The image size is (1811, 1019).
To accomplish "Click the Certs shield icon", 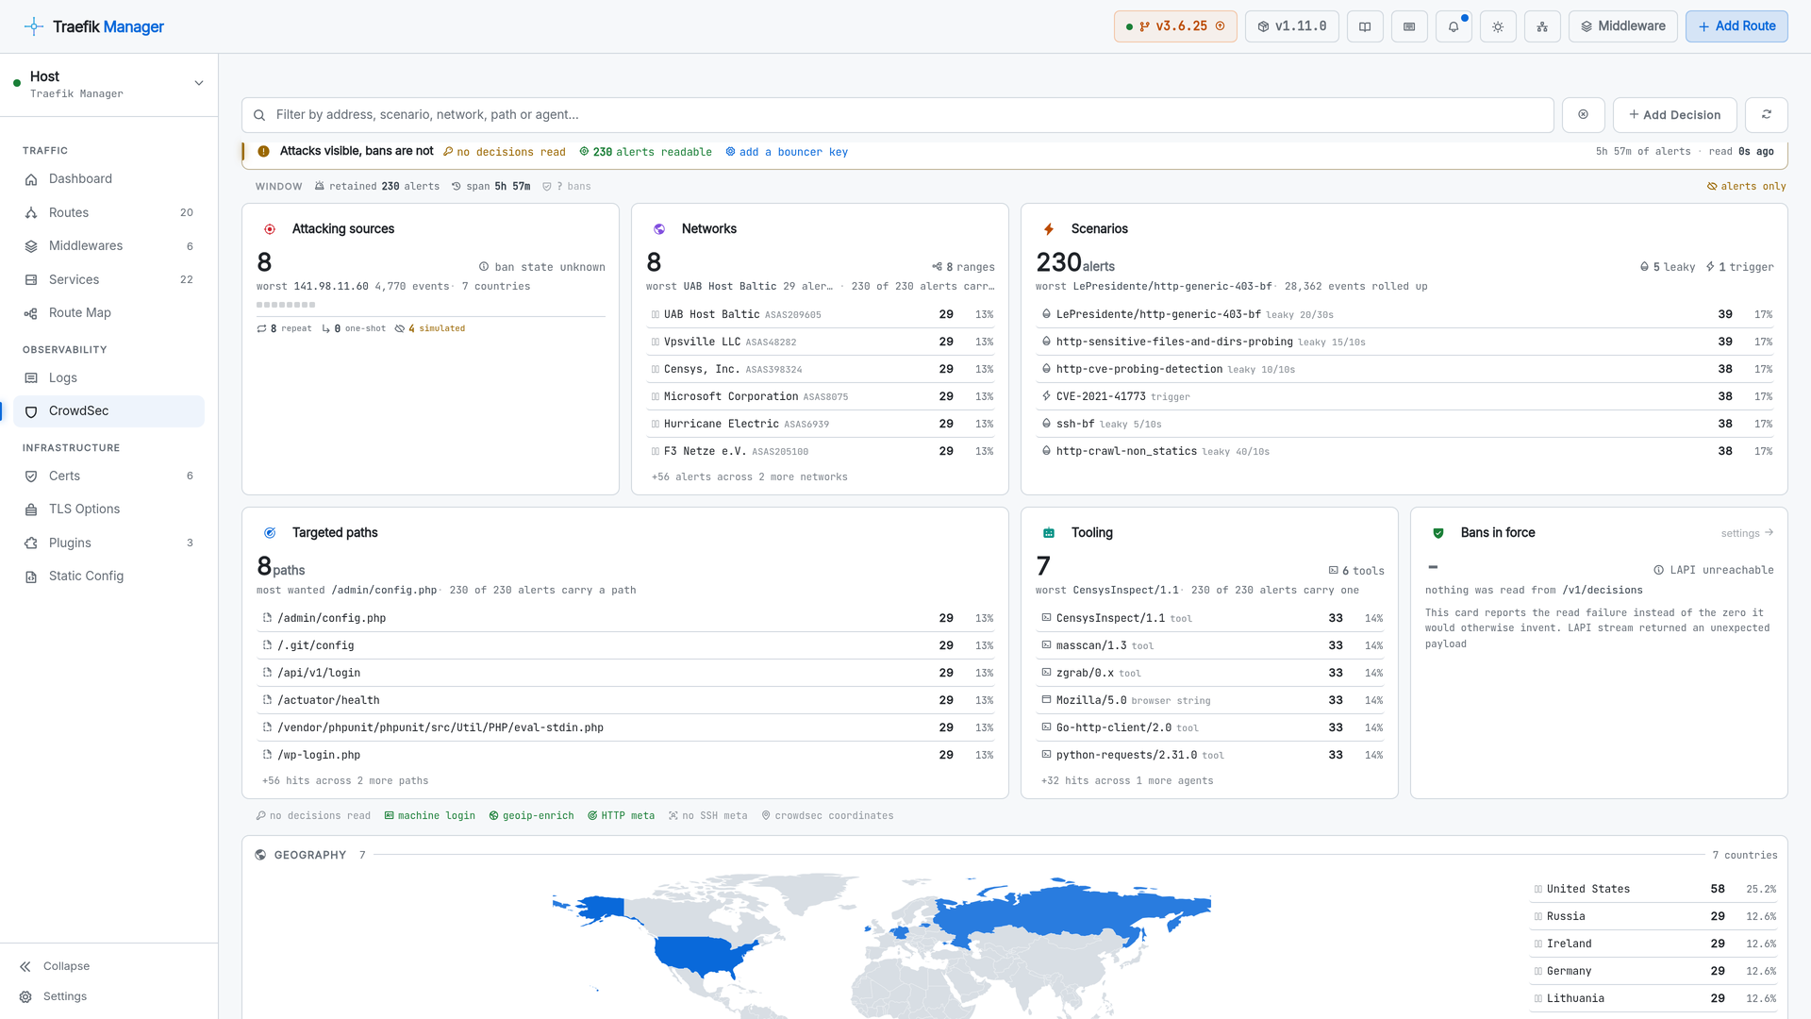I will (31, 476).
